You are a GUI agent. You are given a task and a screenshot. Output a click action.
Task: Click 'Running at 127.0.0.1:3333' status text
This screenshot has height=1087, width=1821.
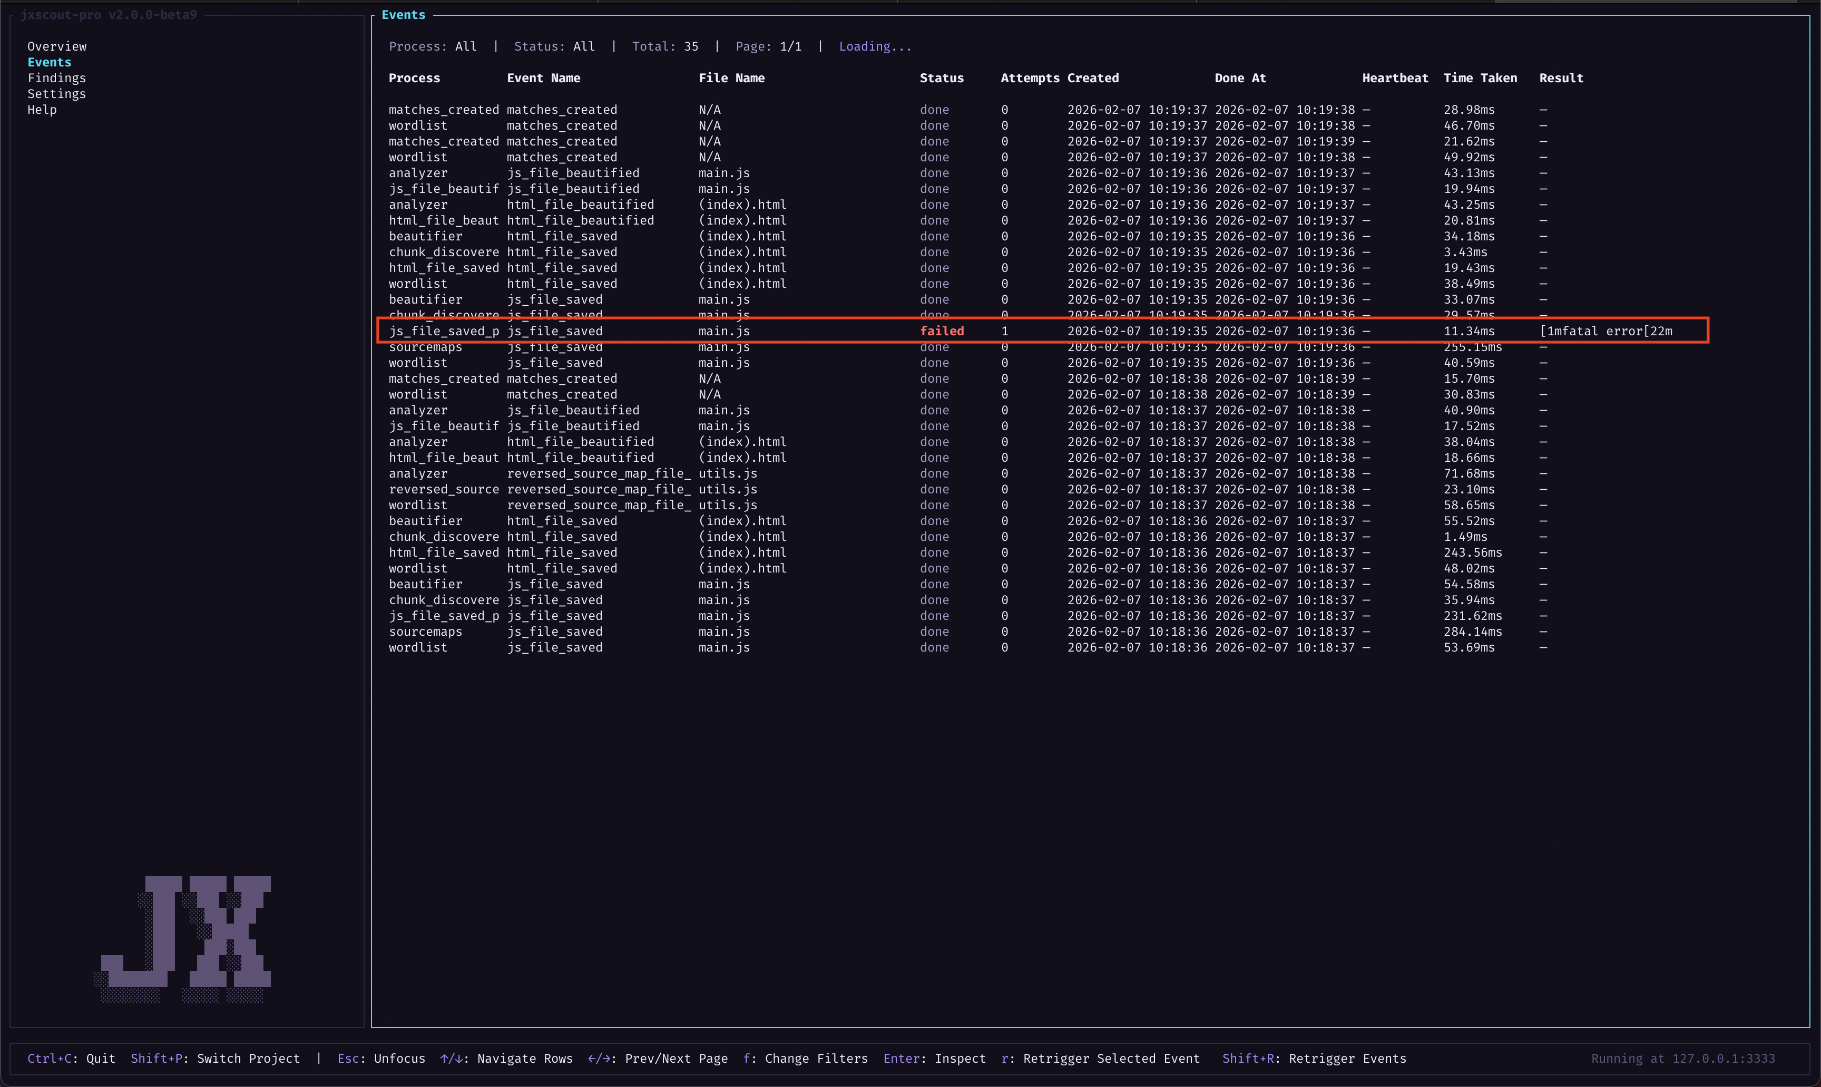click(x=1682, y=1059)
